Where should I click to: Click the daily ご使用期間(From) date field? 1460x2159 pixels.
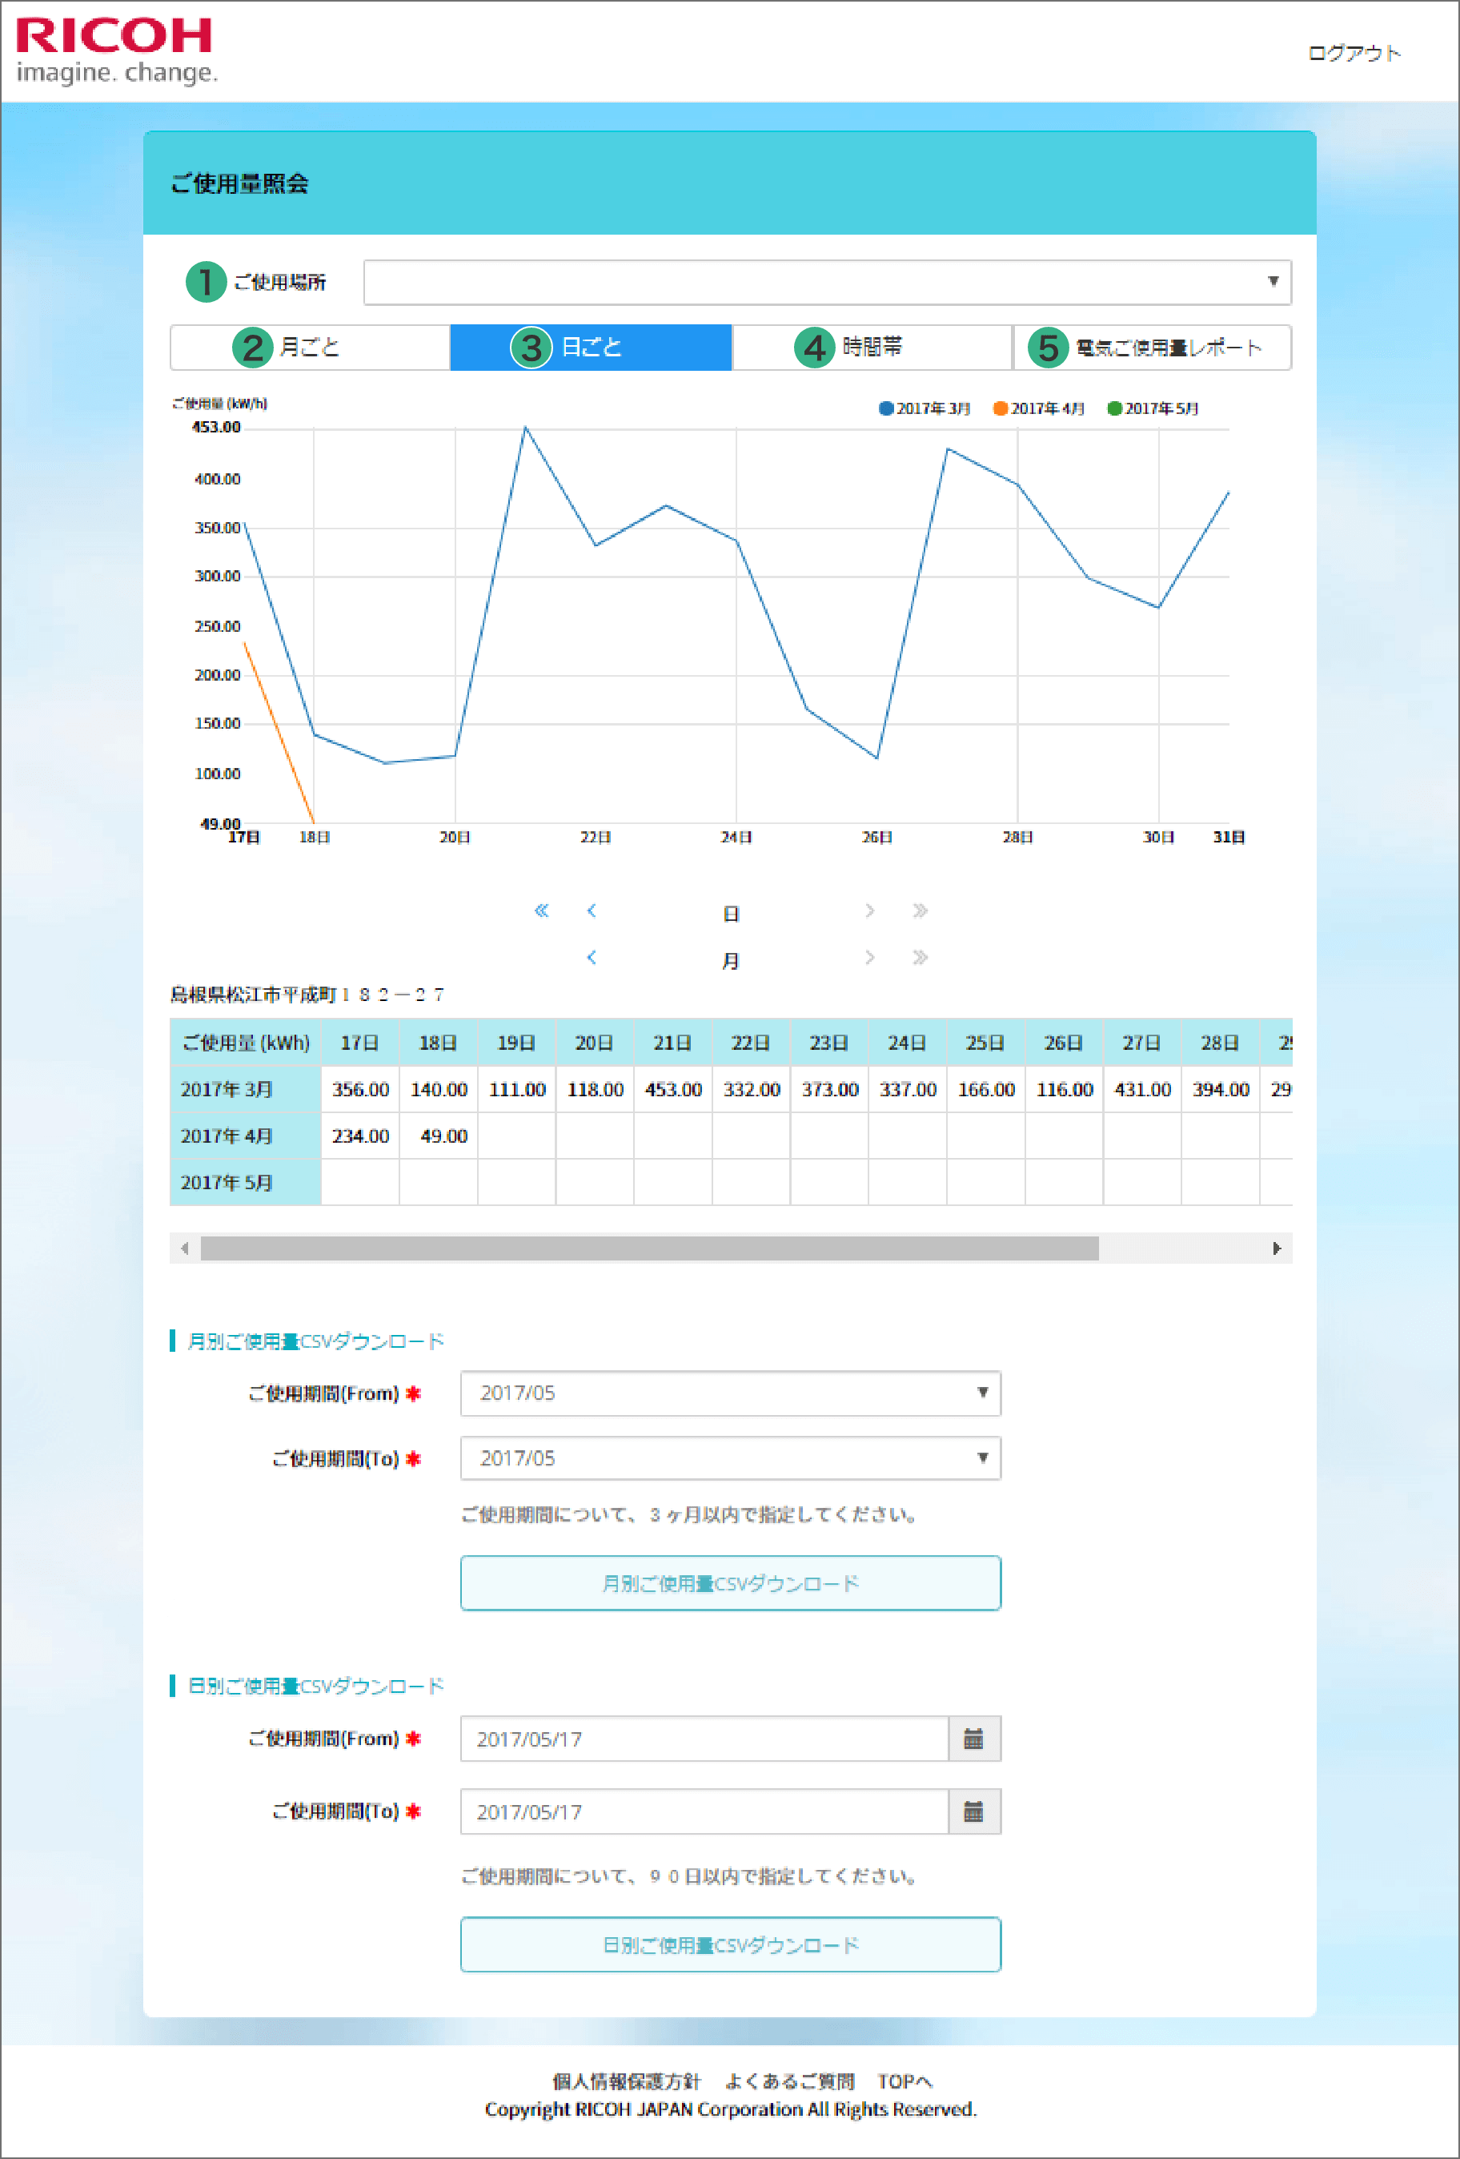pyautogui.click(x=704, y=1738)
